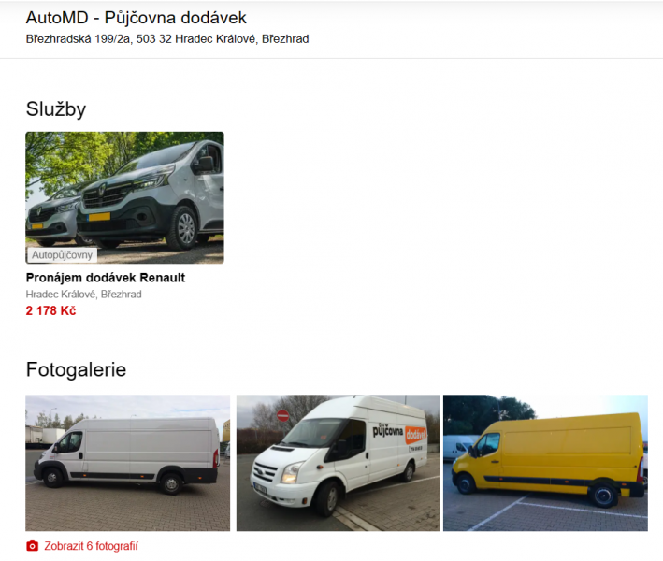
Task: Click the Renault logo on the front van
Action: coord(102,190)
